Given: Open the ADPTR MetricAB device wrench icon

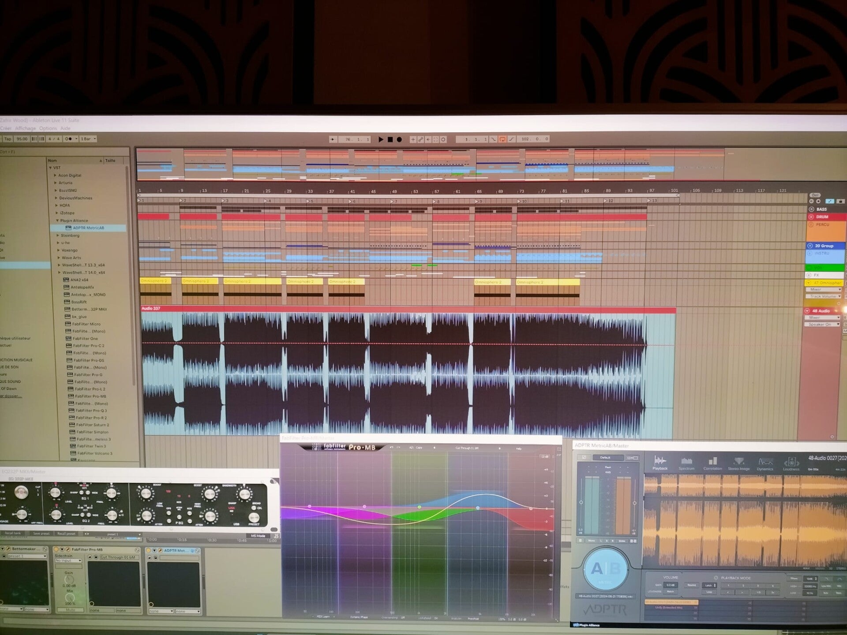Looking at the screenshot, I should pyautogui.click(x=160, y=551).
